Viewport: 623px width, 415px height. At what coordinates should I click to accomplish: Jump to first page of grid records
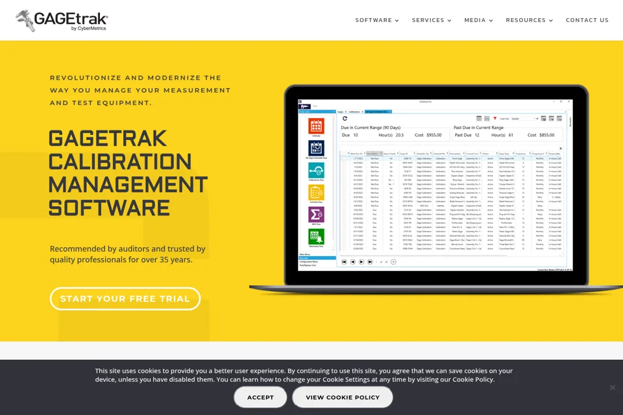(x=344, y=262)
